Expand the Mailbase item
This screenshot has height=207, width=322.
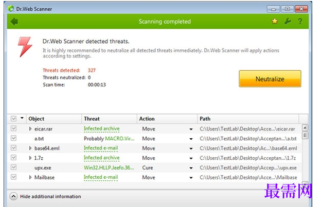pos(30,177)
